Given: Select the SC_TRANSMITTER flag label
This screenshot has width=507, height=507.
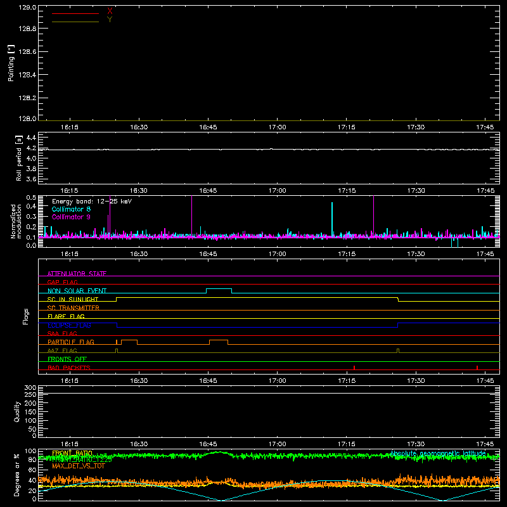Looking at the screenshot, I should (x=74, y=308).
